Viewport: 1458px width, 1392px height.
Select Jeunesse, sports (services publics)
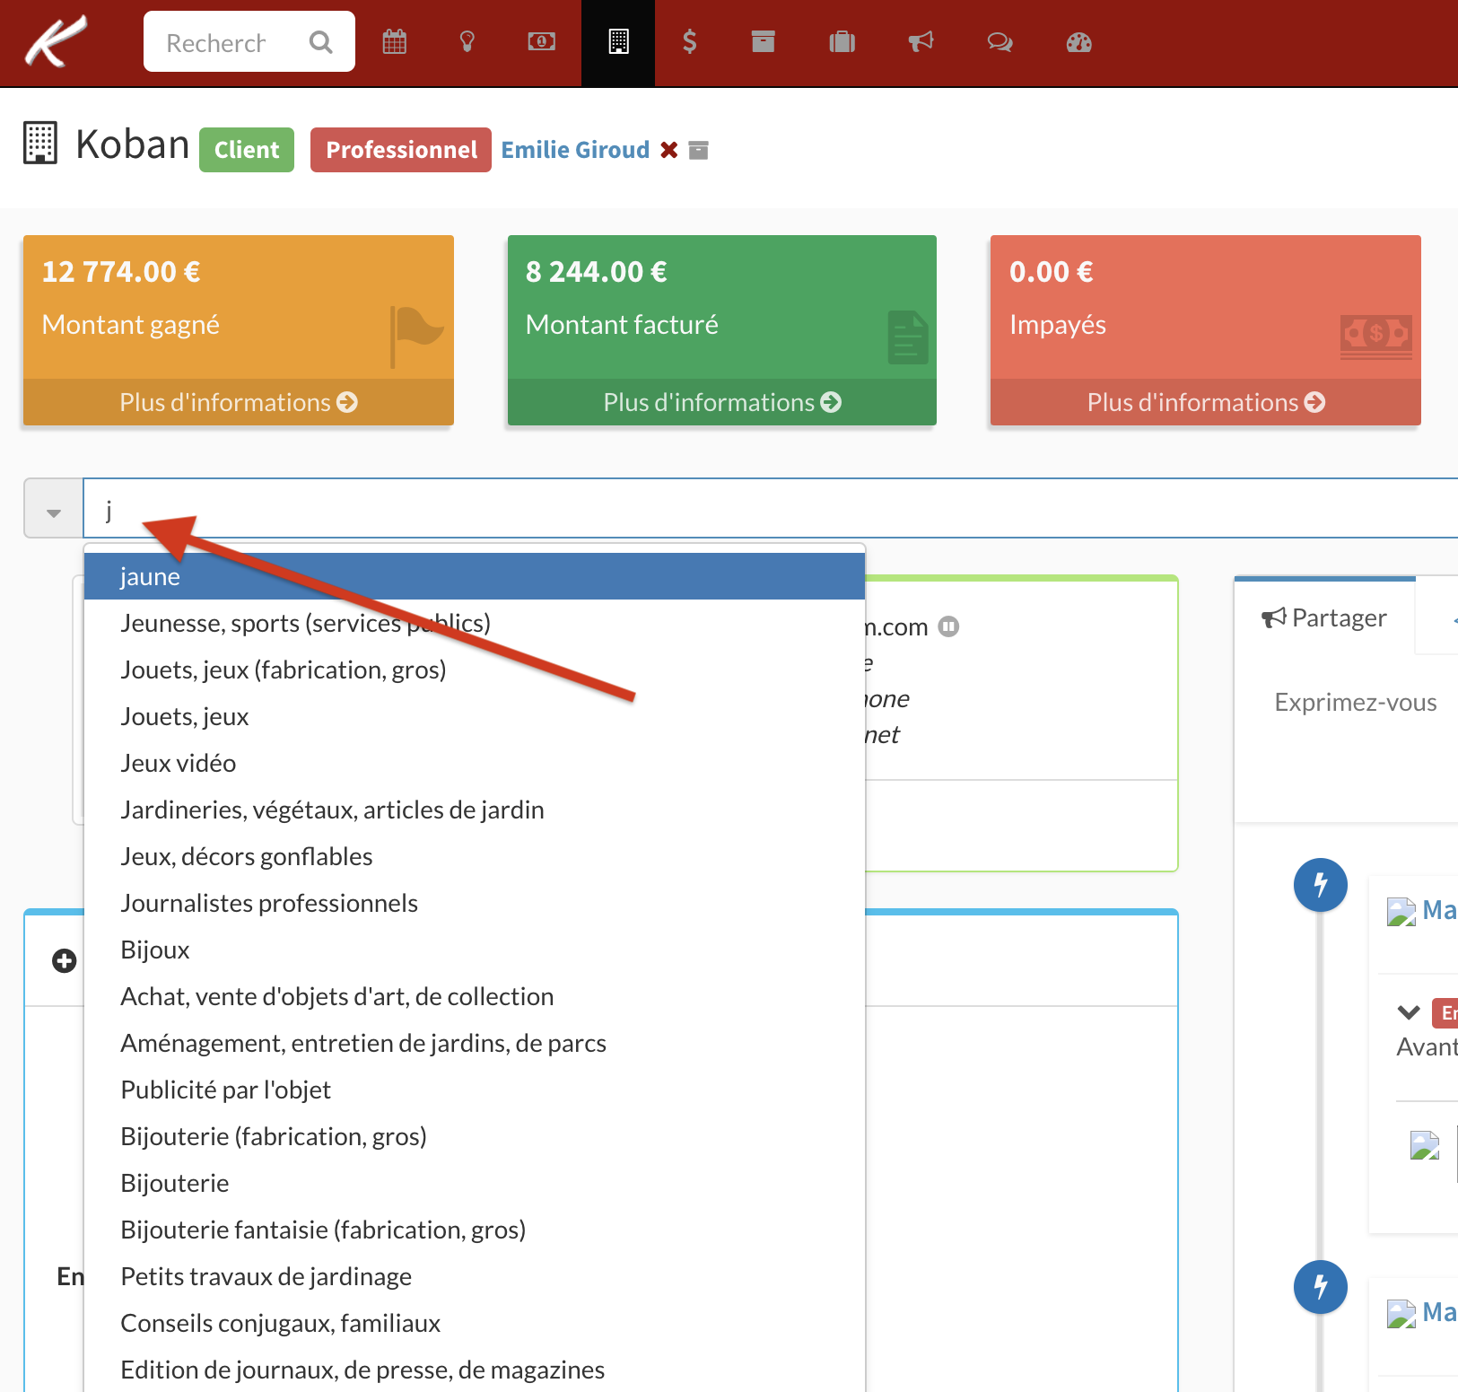[x=475, y=623]
